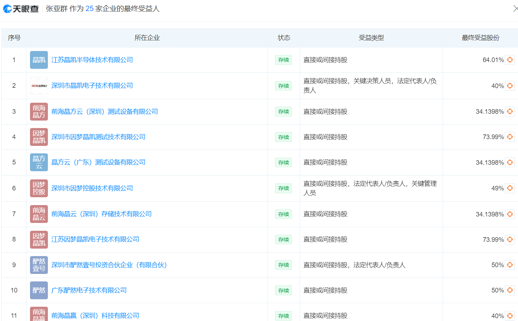Click equity structure icon for 广东酕然电子技术有限公司
The height and width of the screenshot is (321, 518).
coord(510,290)
